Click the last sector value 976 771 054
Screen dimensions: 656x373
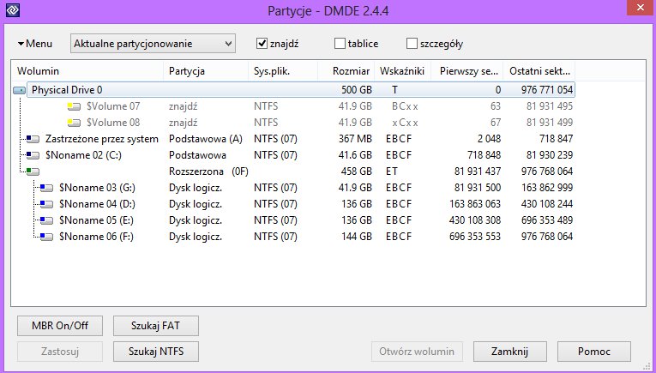click(x=547, y=90)
